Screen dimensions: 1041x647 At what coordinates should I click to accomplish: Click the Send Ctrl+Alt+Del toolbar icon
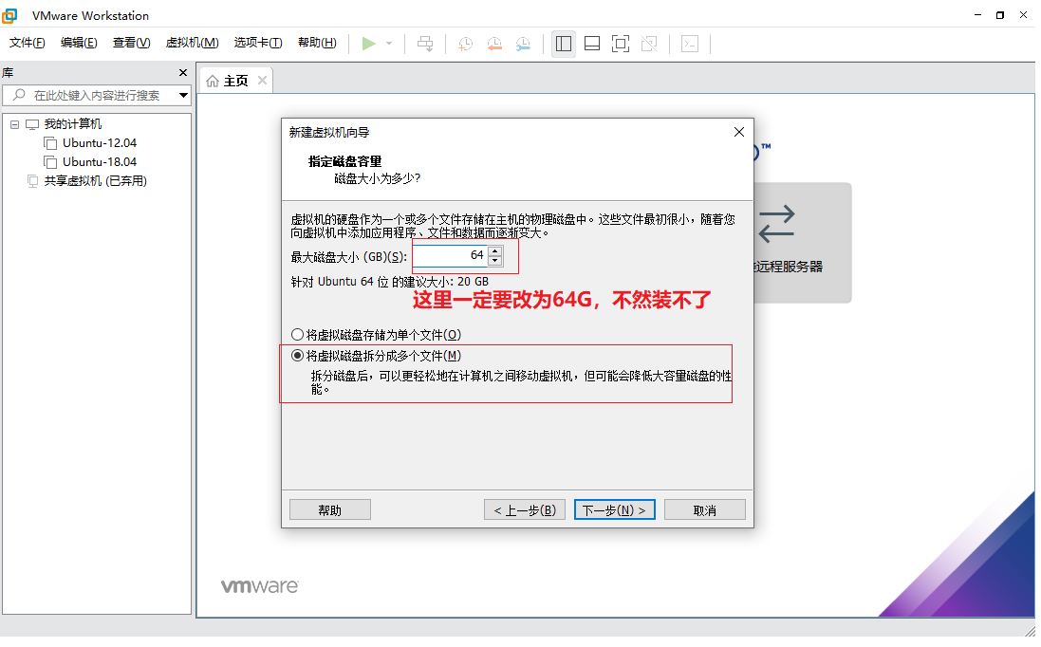pos(425,44)
